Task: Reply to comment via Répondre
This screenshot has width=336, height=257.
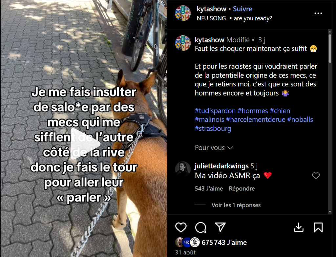Action: [242, 188]
